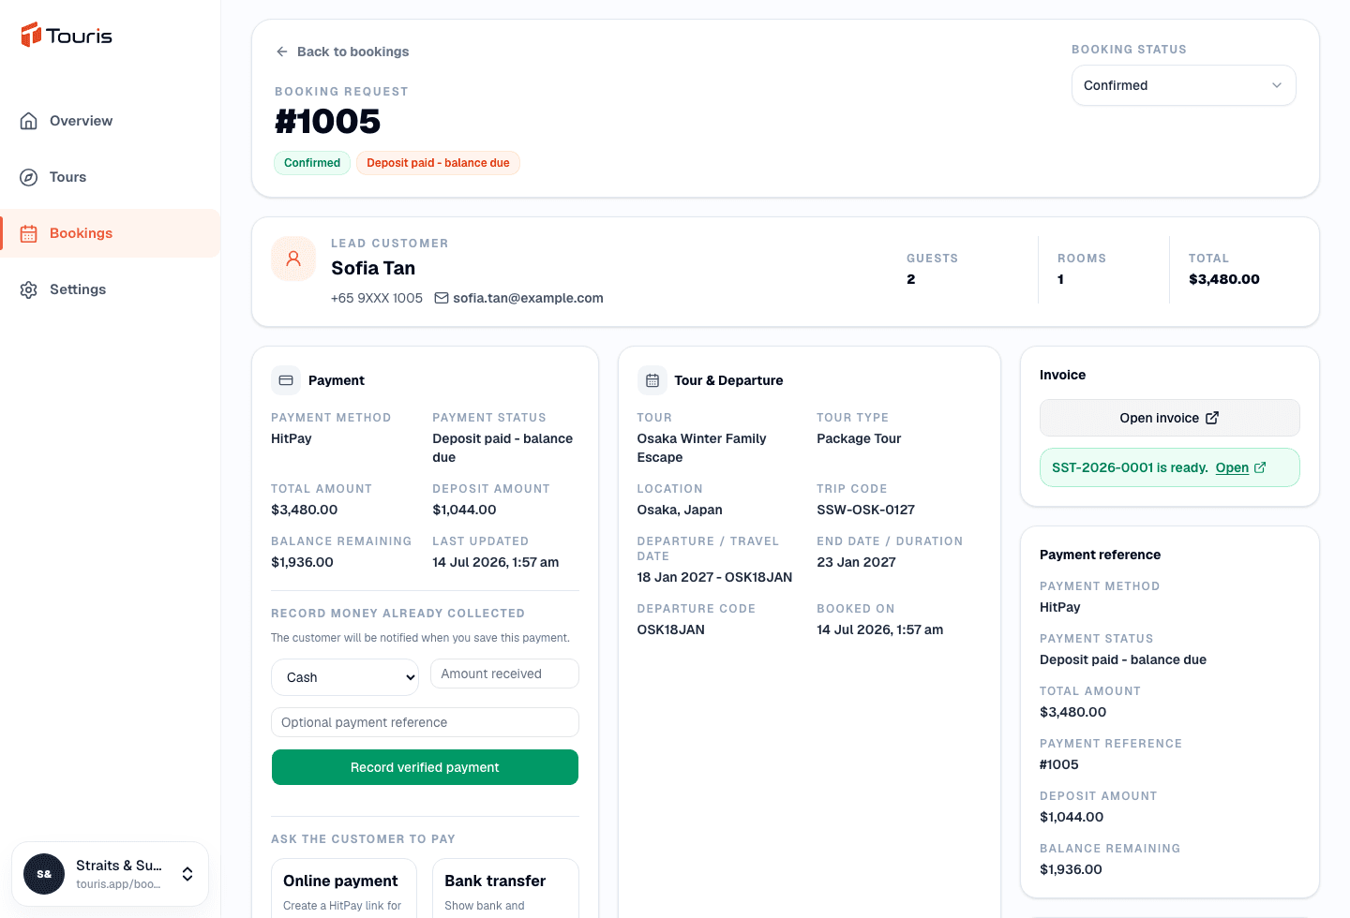This screenshot has height=918, width=1350.
Task: Click Record verified payment button
Action: [x=425, y=767]
